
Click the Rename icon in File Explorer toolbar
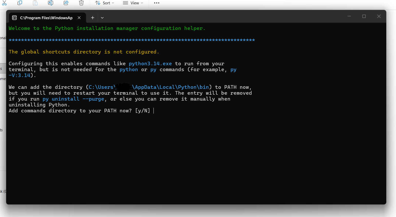[51, 3]
